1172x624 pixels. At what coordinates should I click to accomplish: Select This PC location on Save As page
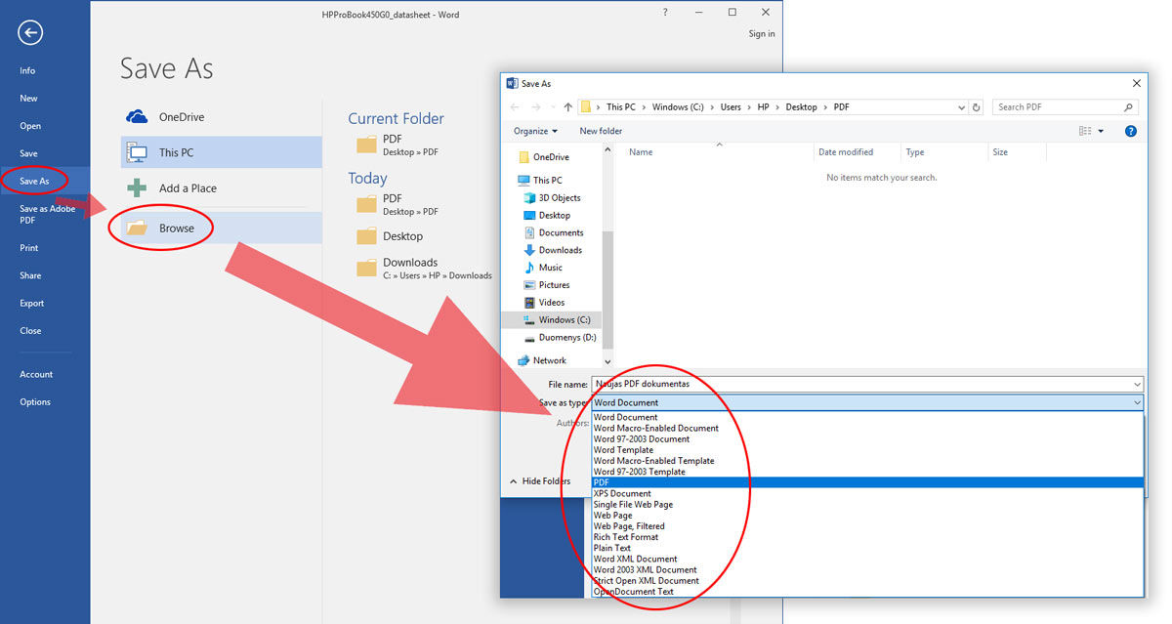pos(221,152)
